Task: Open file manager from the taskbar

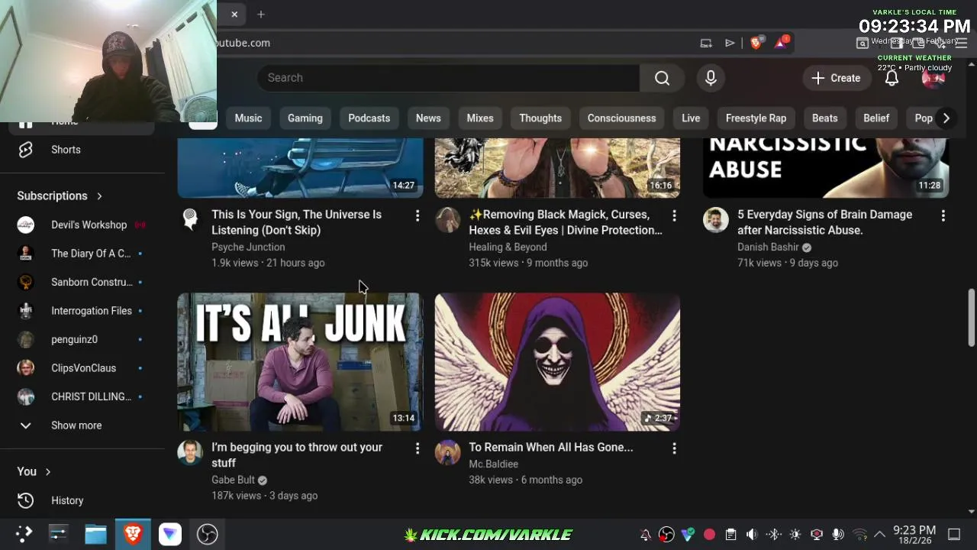Action: click(x=95, y=534)
